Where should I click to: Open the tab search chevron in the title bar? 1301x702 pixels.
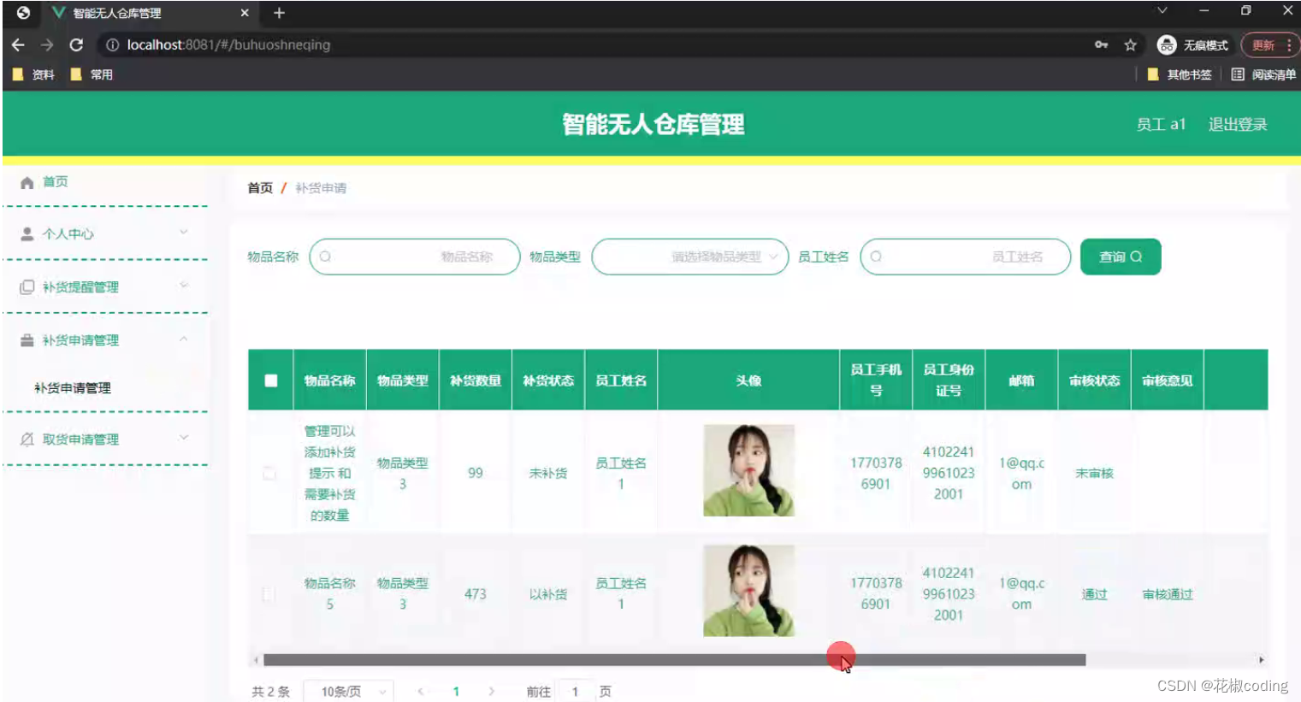[x=1162, y=11]
